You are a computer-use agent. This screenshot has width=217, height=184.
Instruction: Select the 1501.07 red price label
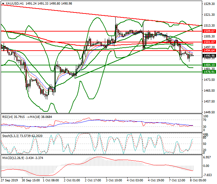[x=209, y=42]
